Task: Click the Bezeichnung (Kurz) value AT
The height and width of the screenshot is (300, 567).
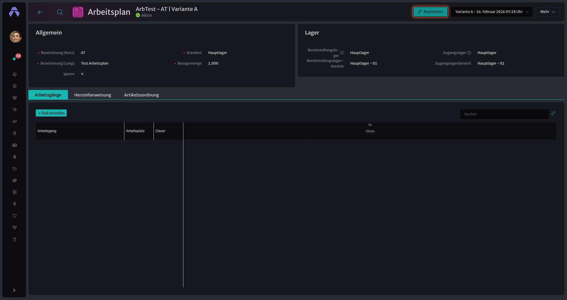Action: coord(83,53)
